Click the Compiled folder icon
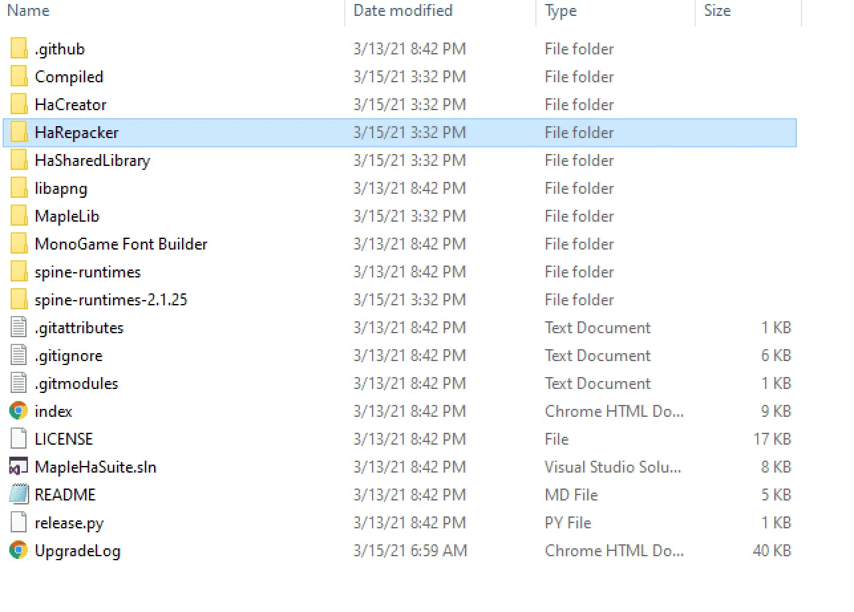The height and width of the screenshot is (612, 854). click(19, 77)
